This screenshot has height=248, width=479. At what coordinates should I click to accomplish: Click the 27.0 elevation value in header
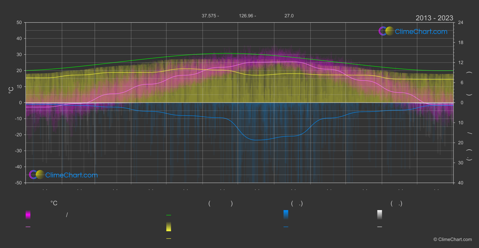pos(289,16)
